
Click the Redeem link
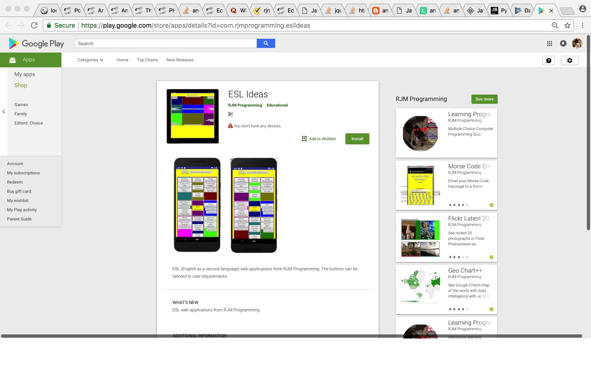tap(15, 182)
